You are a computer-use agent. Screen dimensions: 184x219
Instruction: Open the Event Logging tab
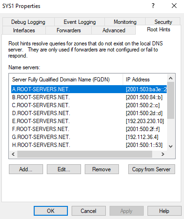80,22
